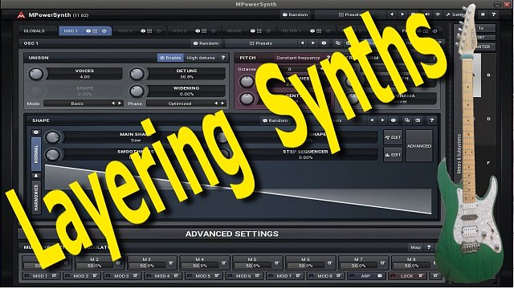Toggle High detune option

[x=201, y=58]
